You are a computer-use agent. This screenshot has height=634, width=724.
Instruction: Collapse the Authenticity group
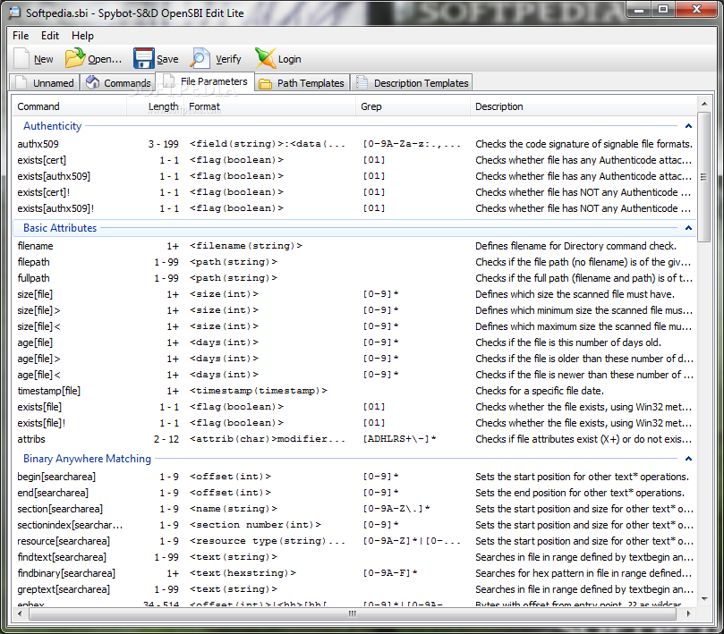coord(688,126)
